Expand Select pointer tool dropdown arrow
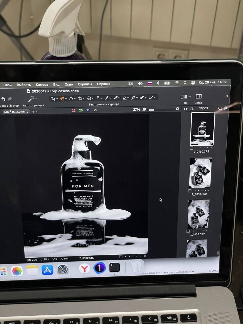Viewport: 243px width, 324px height. [57, 99]
